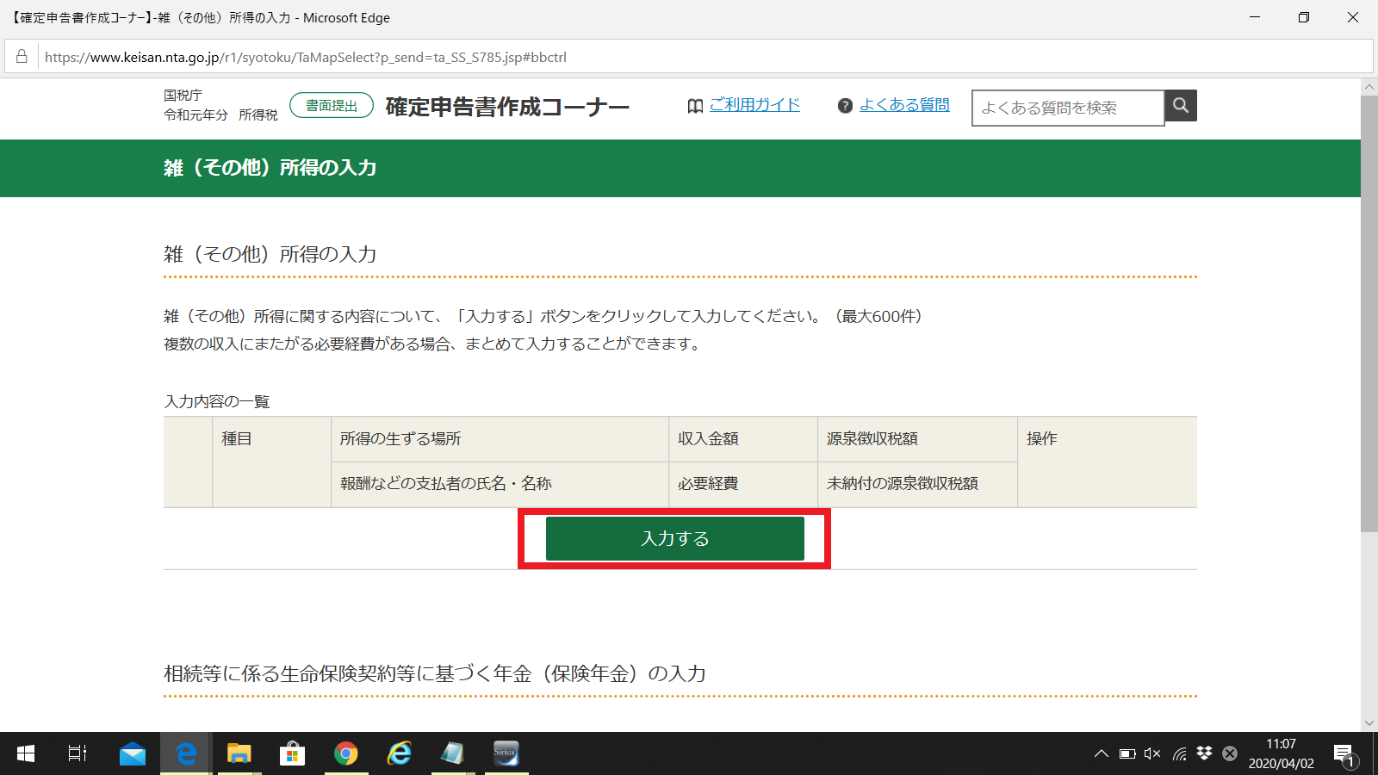The image size is (1378, 775).
Task: Open Microsoft Store from the taskbar
Action: pos(292,753)
